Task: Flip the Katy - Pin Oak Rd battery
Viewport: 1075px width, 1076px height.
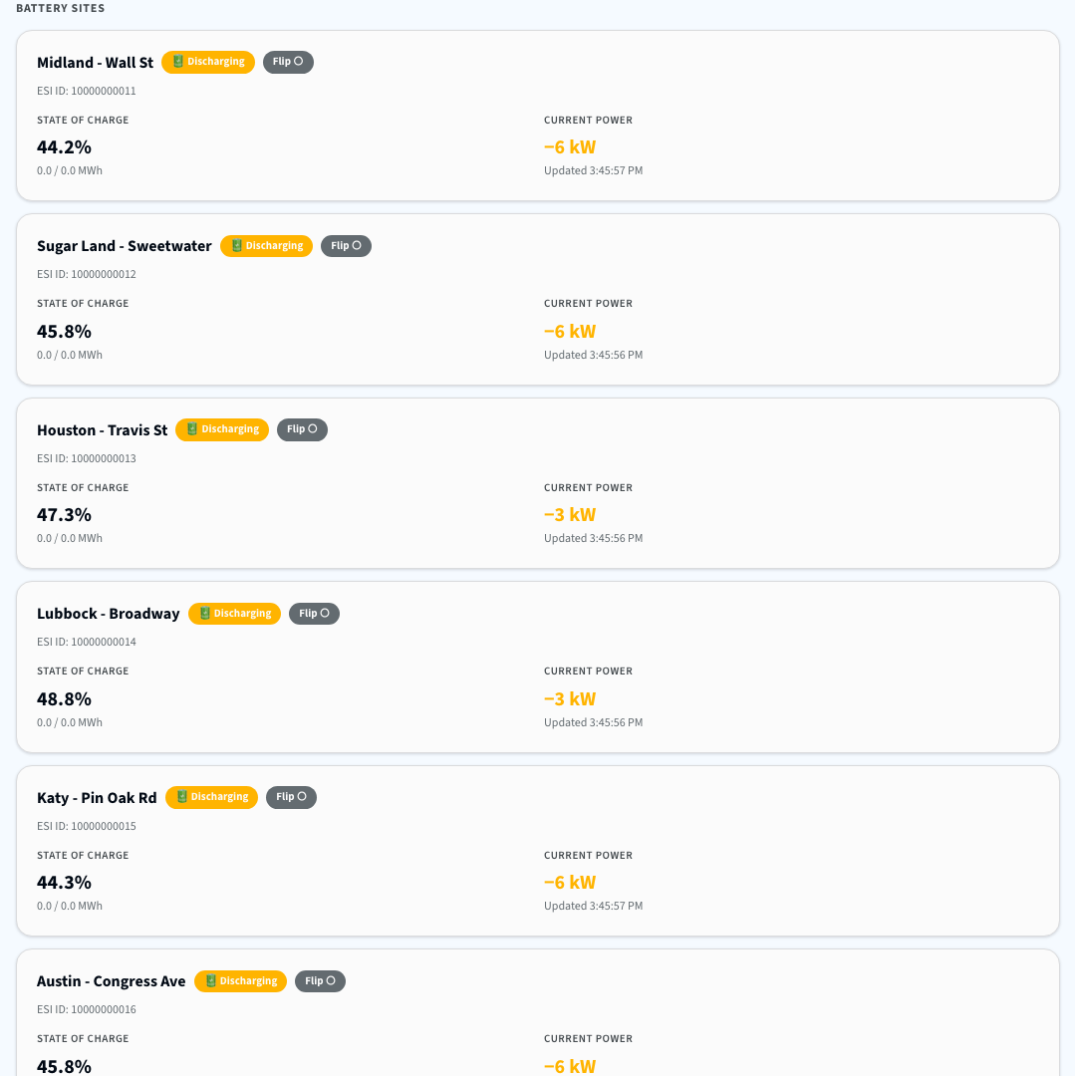Action: coord(291,797)
